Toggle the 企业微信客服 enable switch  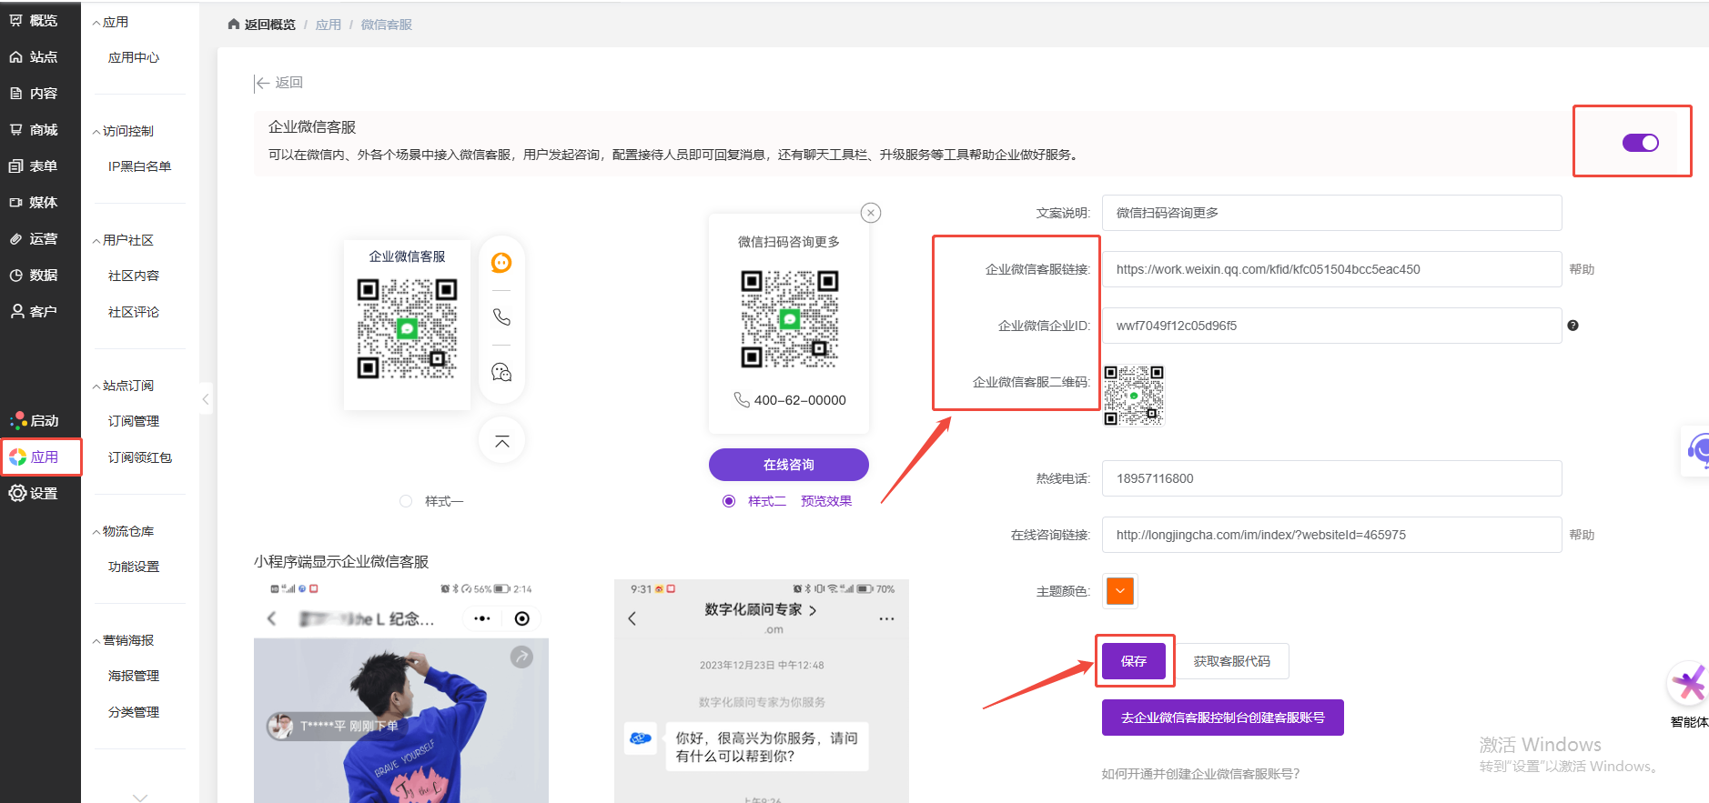point(1640,143)
